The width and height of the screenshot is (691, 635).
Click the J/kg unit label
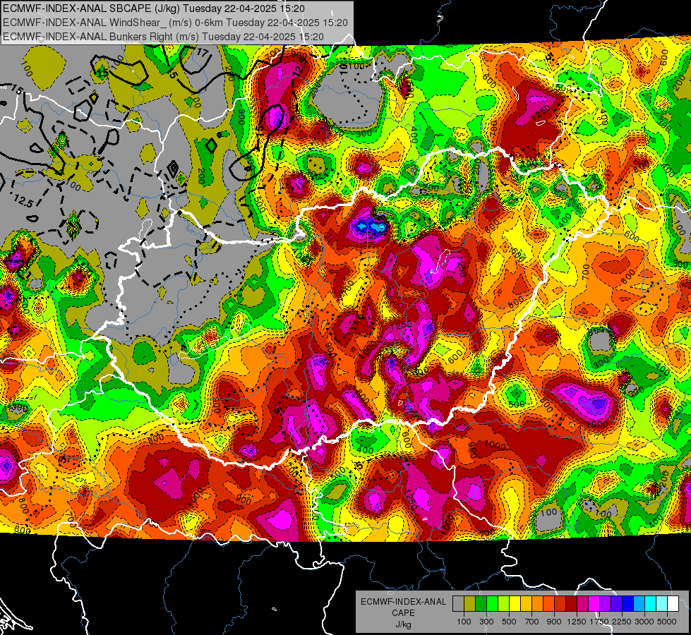(403, 624)
